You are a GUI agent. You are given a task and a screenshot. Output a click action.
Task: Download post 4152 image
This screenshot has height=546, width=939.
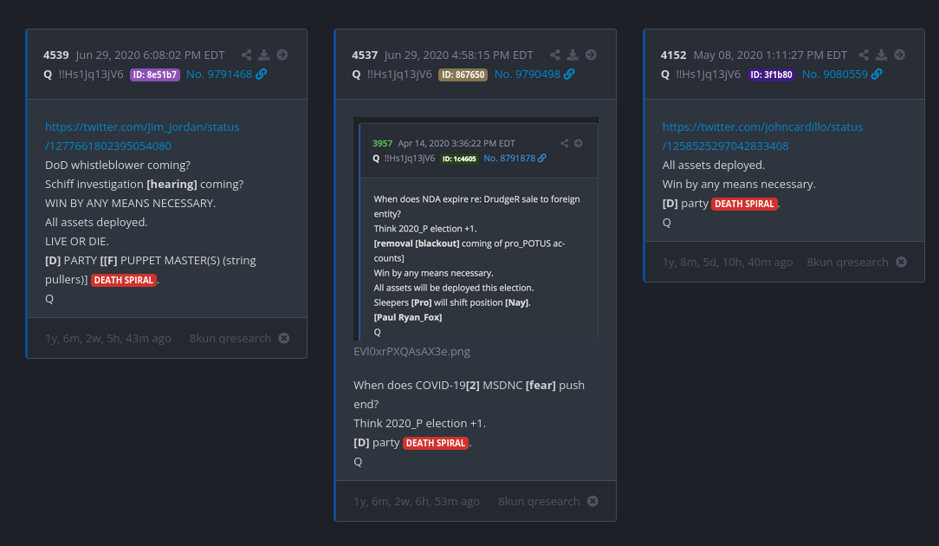click(882, 55)
